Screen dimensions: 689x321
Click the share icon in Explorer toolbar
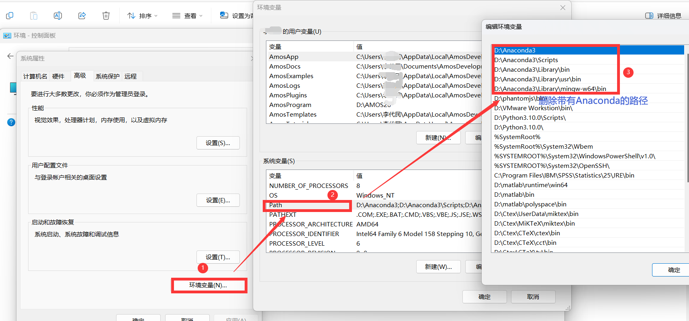coord(82,16)
